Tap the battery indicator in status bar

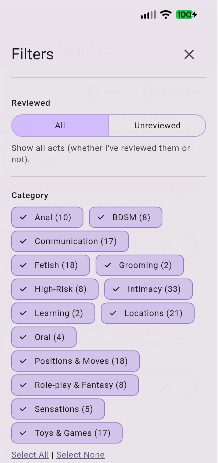pyautogui.click(x=186, y=15)
